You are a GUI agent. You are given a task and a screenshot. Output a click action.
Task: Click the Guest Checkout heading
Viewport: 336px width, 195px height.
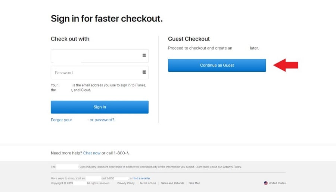click(x=189, y=39)
